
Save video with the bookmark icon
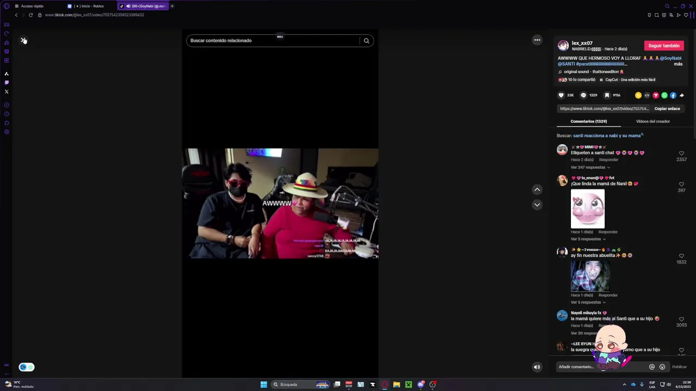(x=607, y=95)
